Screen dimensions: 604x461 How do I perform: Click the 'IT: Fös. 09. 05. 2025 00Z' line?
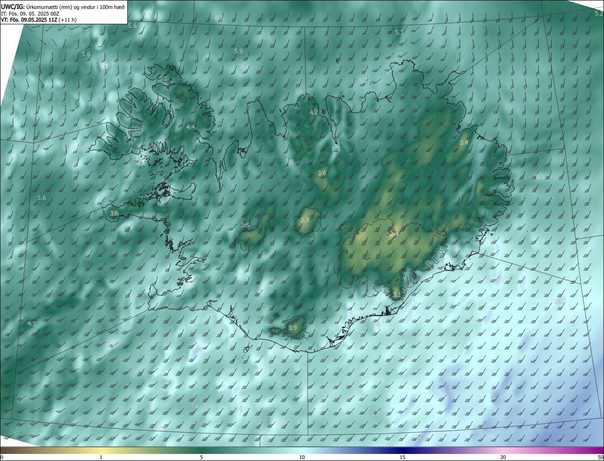(30, 13)
